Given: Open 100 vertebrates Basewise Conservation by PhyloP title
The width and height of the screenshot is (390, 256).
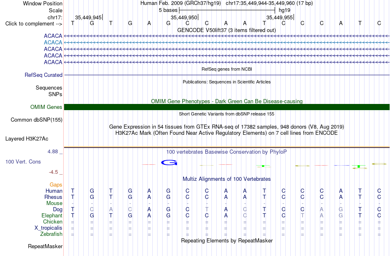Looking at the screenshot, I should [227, 152].
